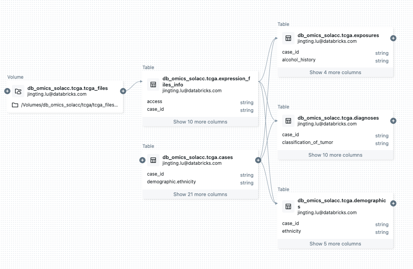Expand downstream lineage of exposures table

pyautogui.click(x=393, y=38)
